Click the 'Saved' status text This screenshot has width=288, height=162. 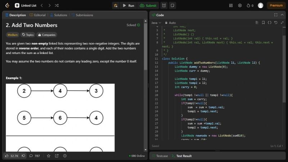tap(156, 146)
